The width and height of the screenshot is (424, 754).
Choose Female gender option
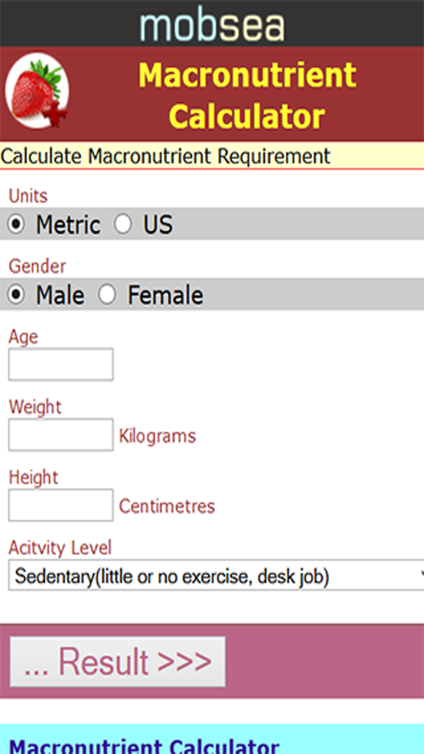[108, 295]
